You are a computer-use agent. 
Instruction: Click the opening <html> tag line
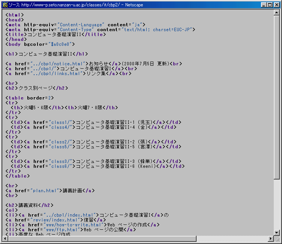pyautogui.click(x=15, y=15)
